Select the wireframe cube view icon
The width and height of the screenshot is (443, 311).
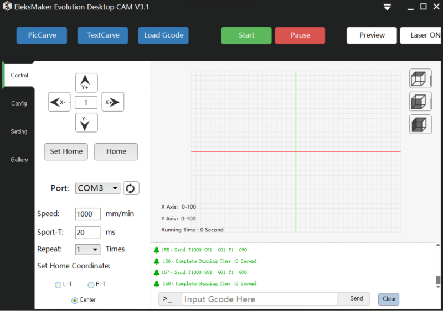pos(420,78)
